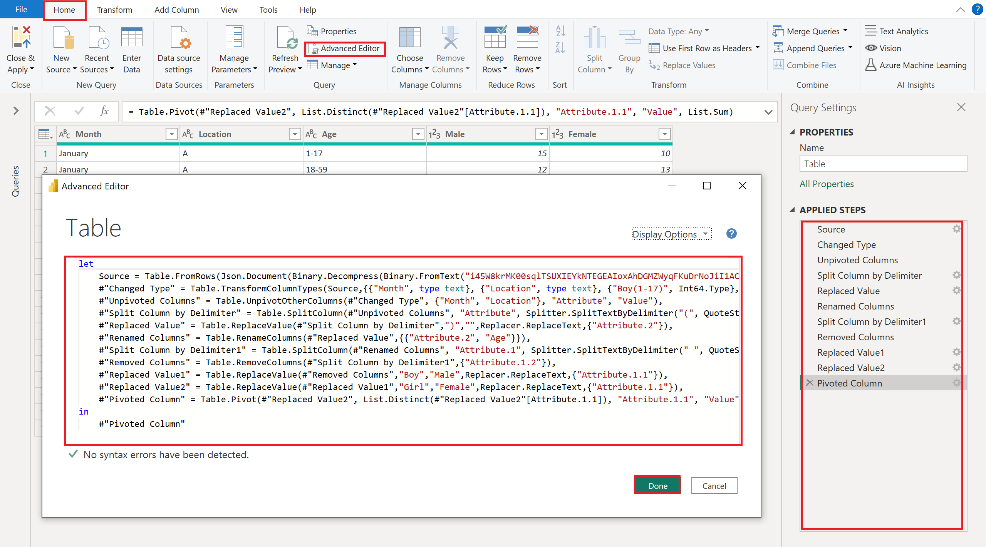Open query Properties
The height and width of the screenshot is (547, 986).
(x=332, y=31)
